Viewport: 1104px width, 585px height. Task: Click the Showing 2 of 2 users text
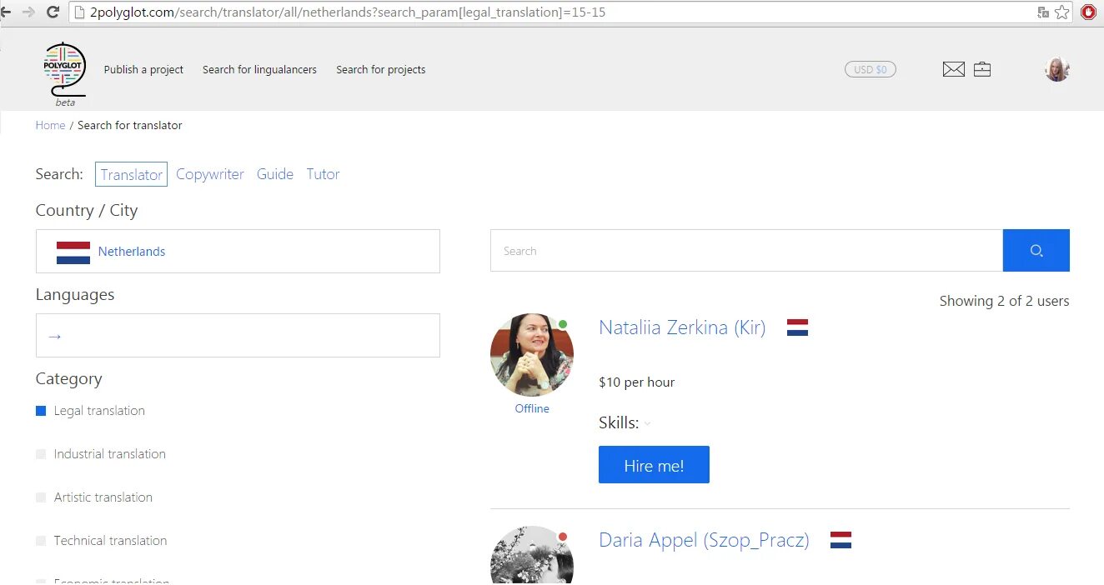pyautogui.click(x=1004, y=301)
